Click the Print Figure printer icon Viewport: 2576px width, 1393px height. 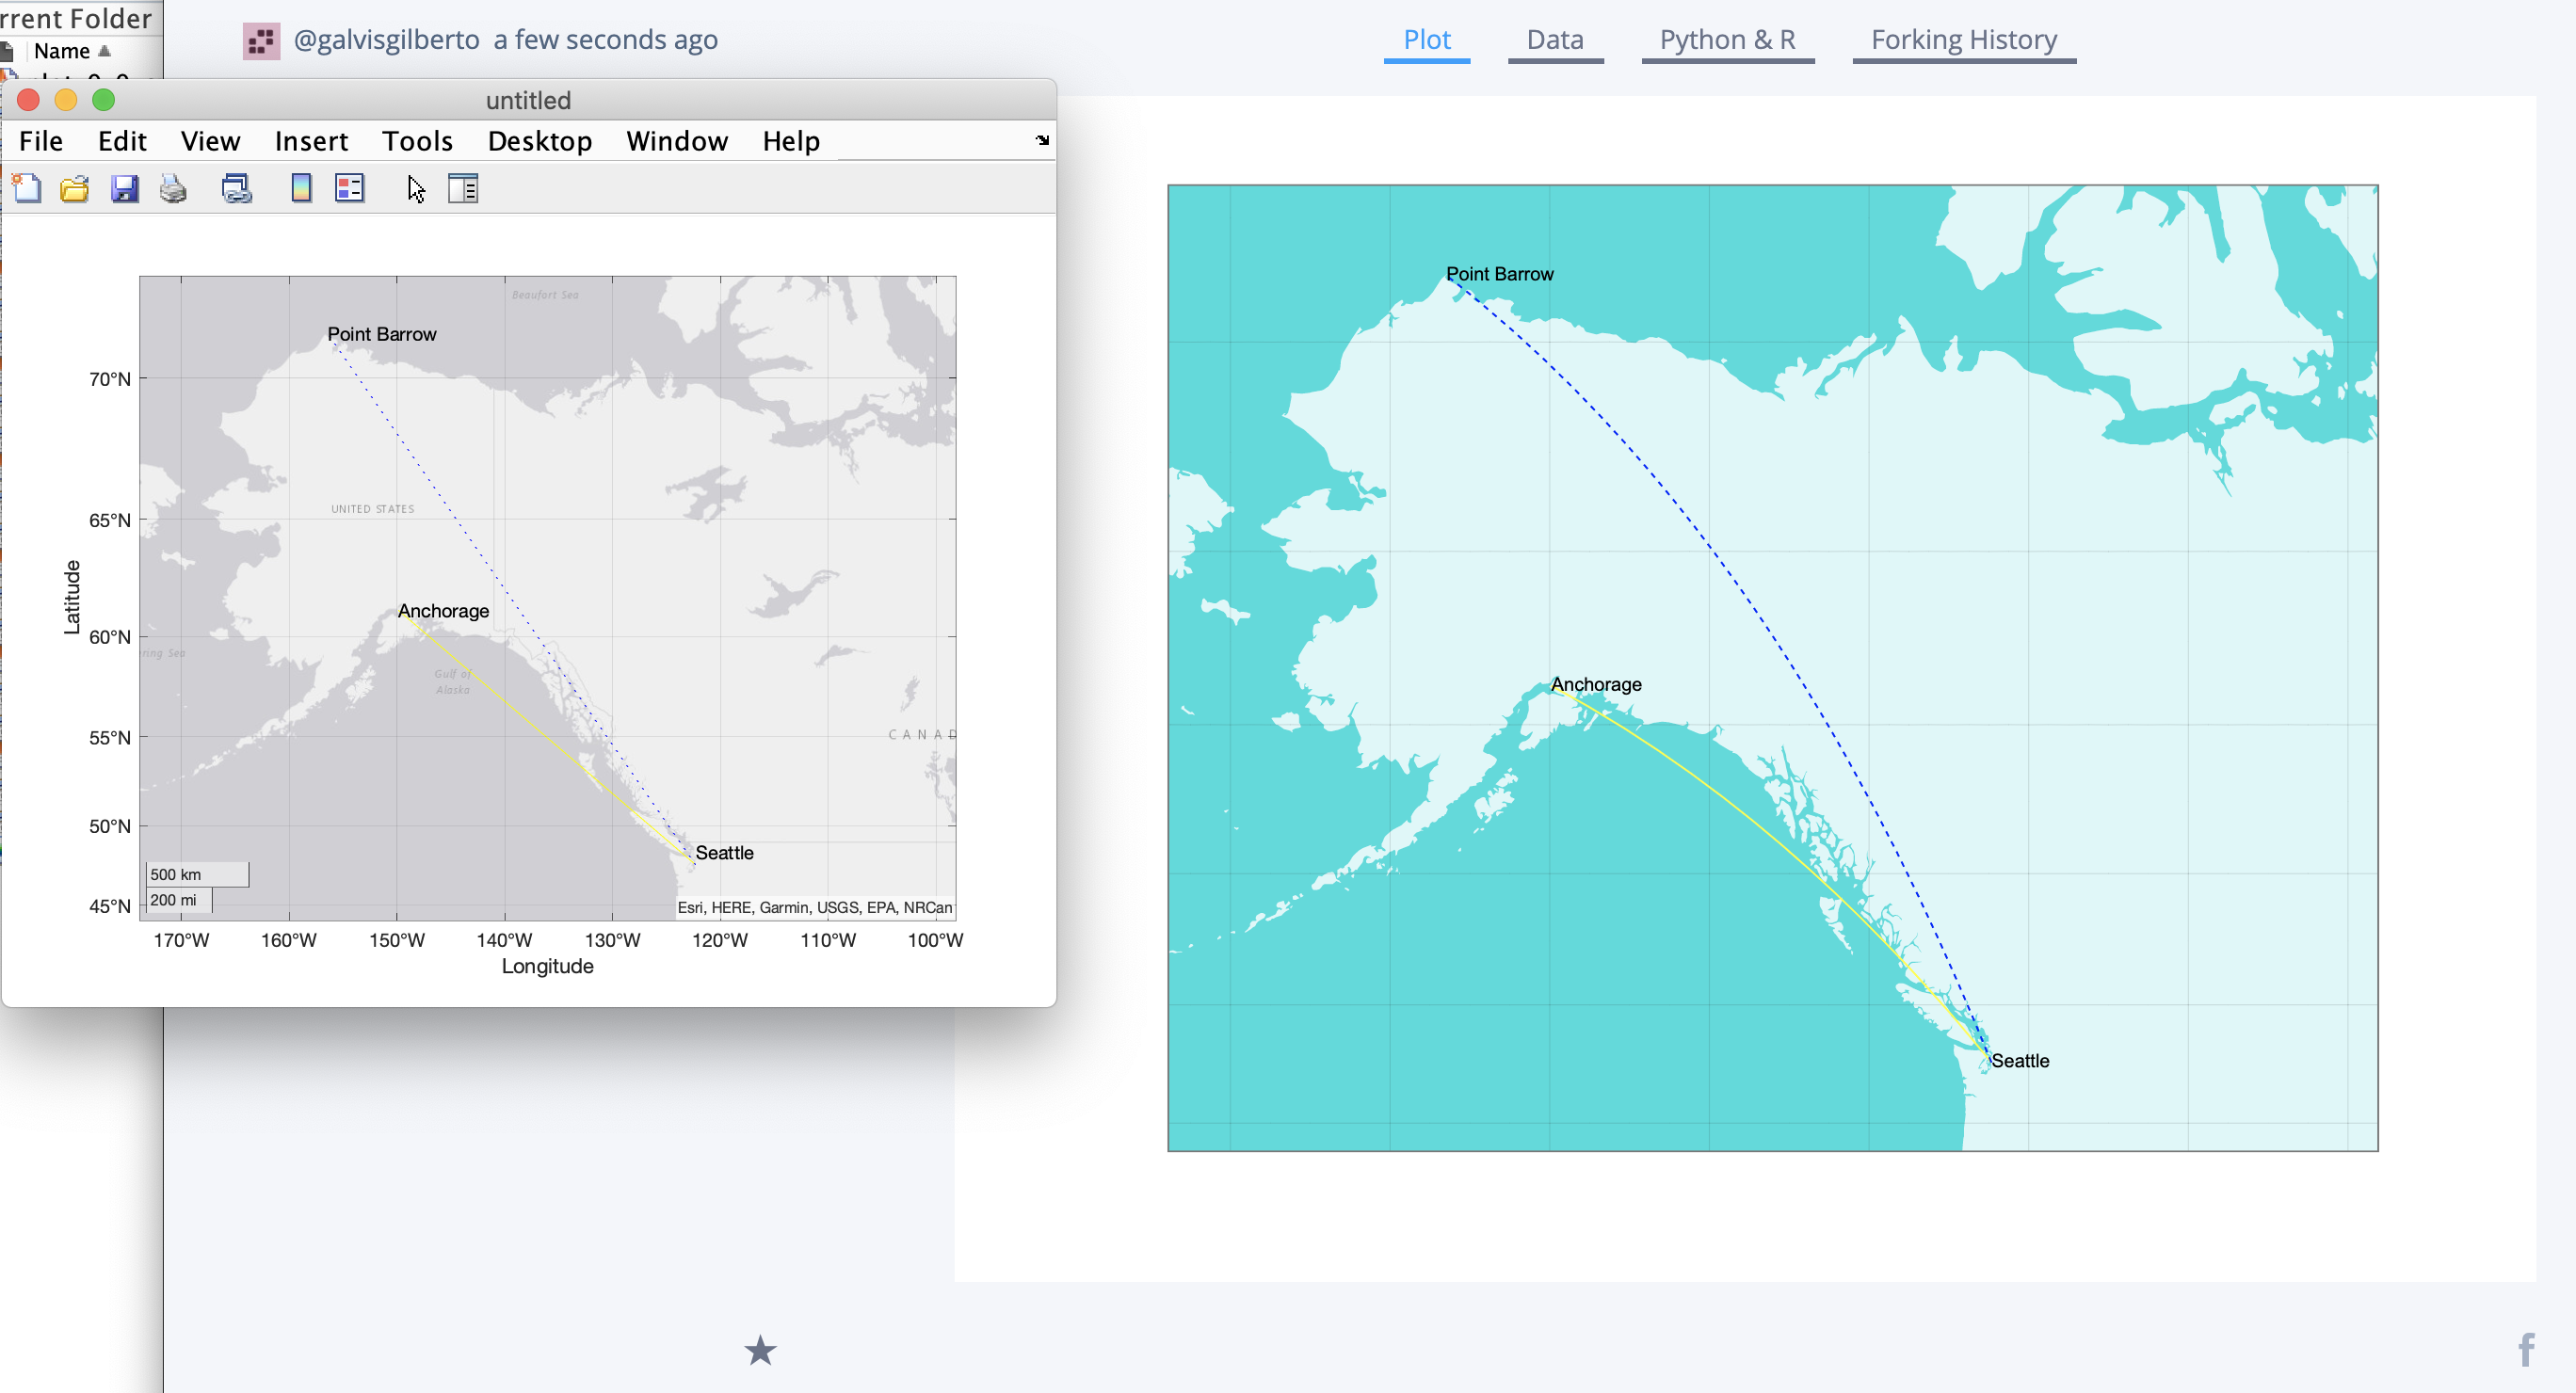point(173,188)
